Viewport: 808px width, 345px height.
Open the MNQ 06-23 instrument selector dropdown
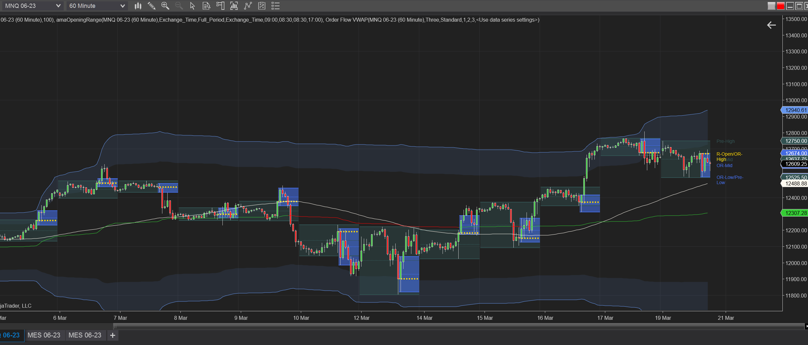coord(33,6)
